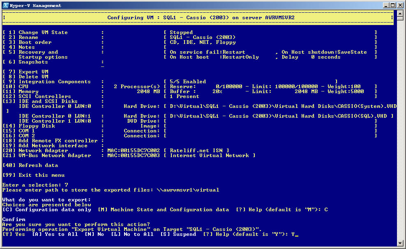406x249 pixels.
Task: Click the '[14] Floppy Disk' line
Action: tap(29, 126)
